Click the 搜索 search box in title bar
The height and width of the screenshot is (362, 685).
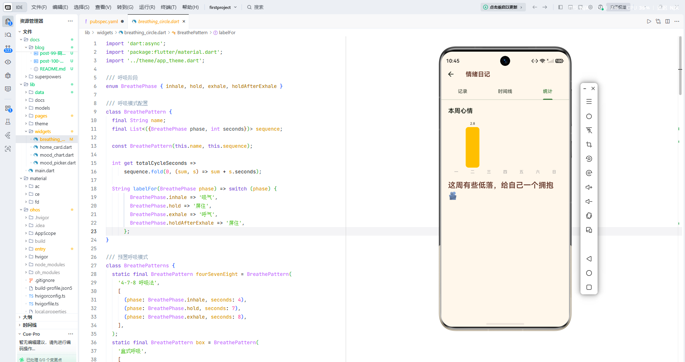(x=255, y=7)
